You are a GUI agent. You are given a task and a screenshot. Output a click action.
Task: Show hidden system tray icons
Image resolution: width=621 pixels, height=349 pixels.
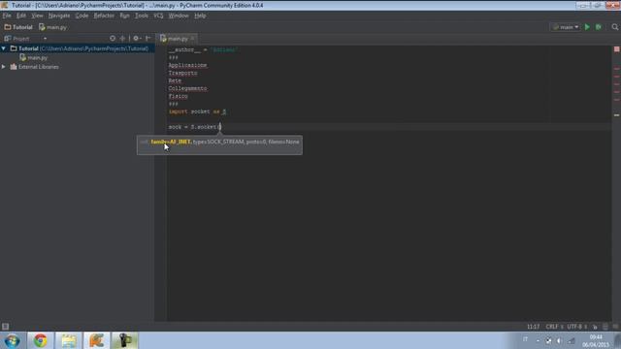(538, 340)
